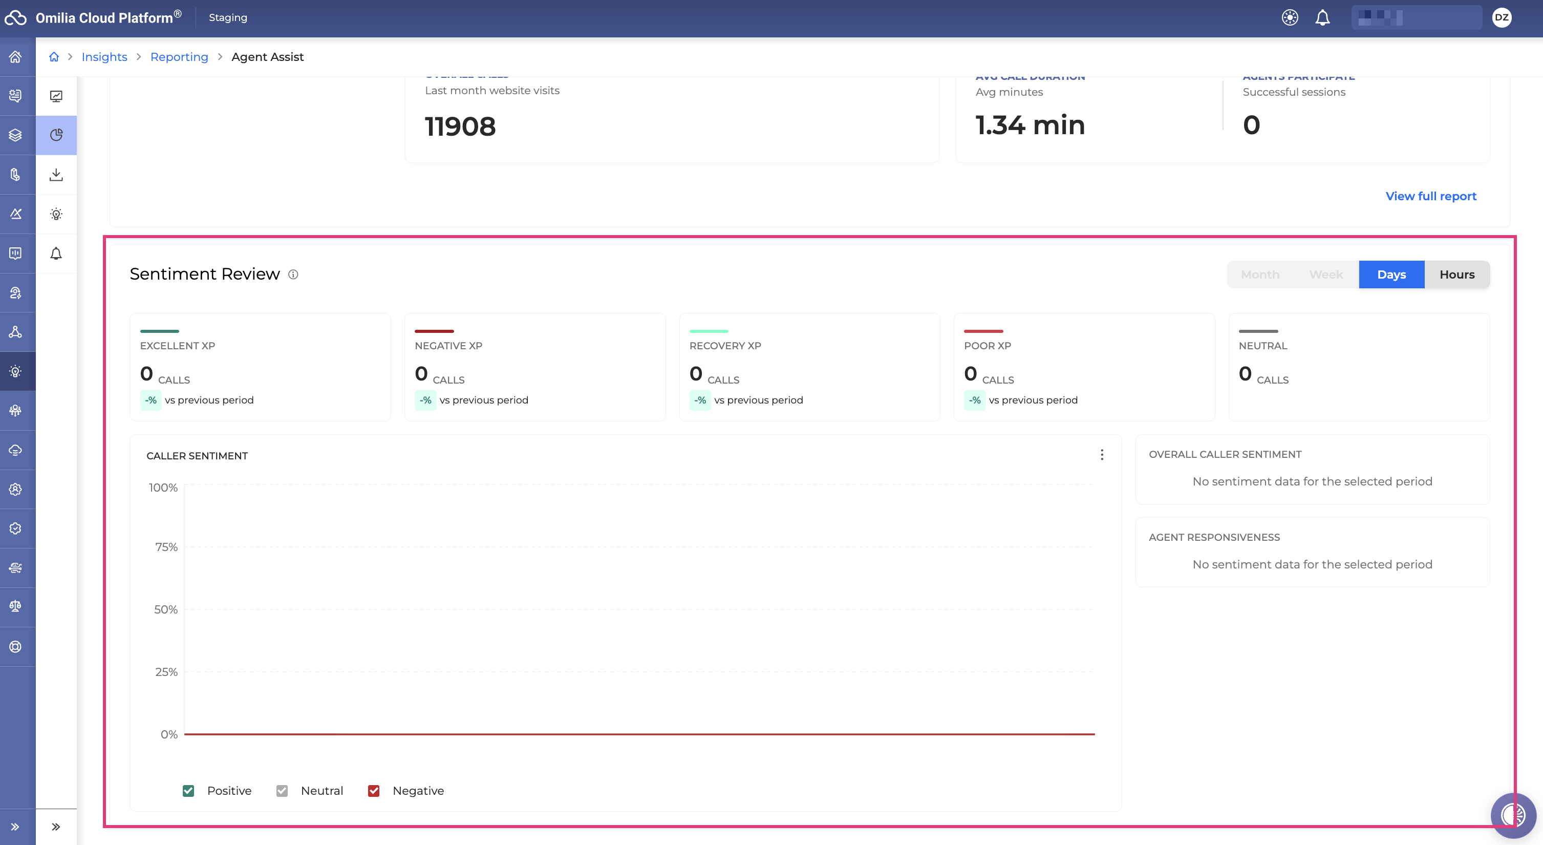This screenshot has height=845, width=1543.
Task: Click the home icon in main sidebar
Action: coord(15,56)
